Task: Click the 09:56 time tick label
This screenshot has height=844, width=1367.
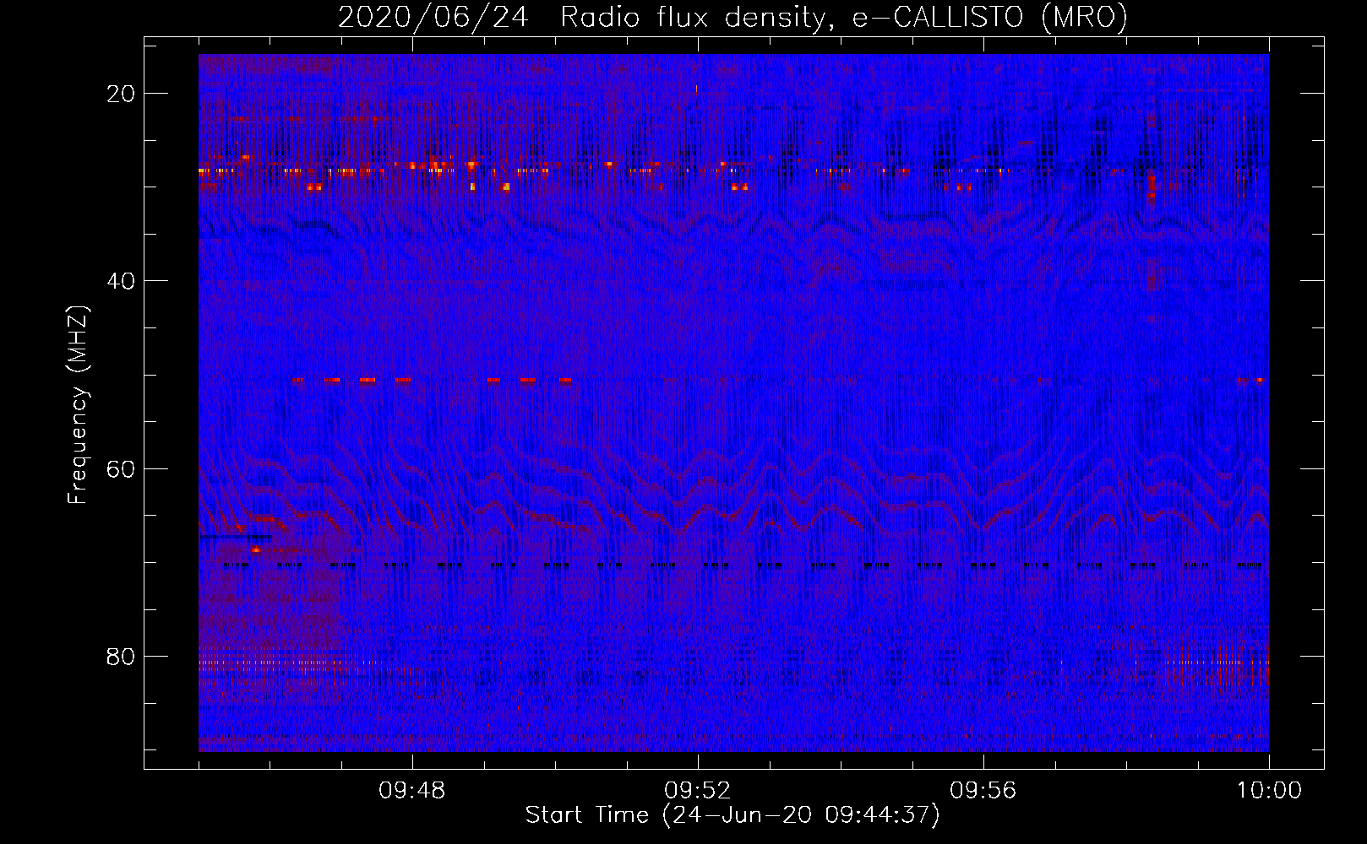Action: click(x=983, y=791)
